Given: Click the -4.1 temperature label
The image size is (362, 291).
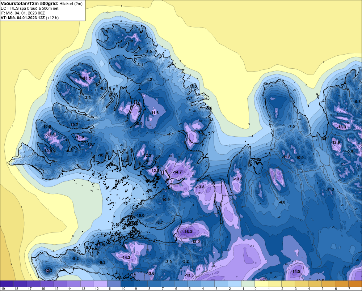Looking at the screenshot, I should pyautogui.click(x=171, y=134).
